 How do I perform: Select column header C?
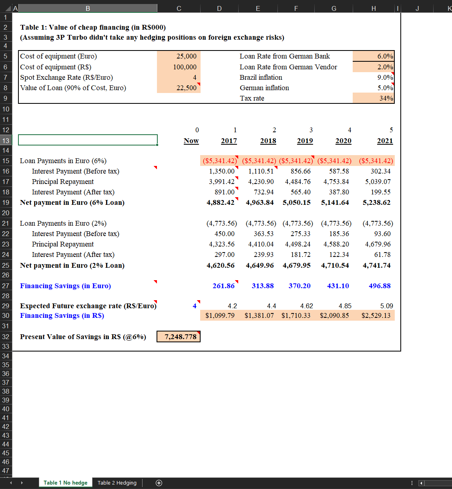[179, 8]
